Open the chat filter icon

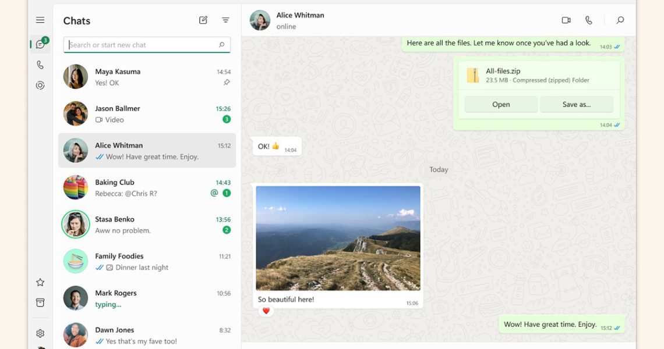226,20
